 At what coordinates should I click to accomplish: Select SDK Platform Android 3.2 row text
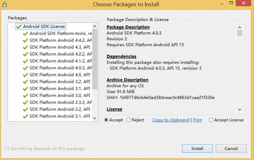[x=60, y=82]
